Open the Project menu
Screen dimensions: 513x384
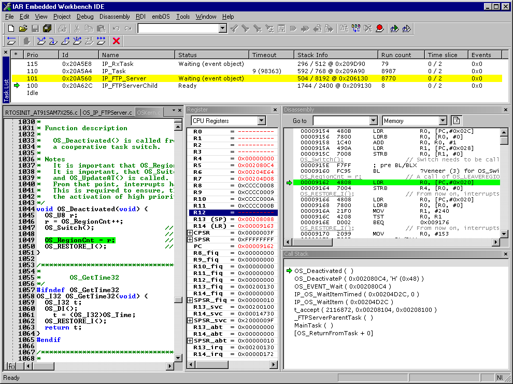pos(62,17)
